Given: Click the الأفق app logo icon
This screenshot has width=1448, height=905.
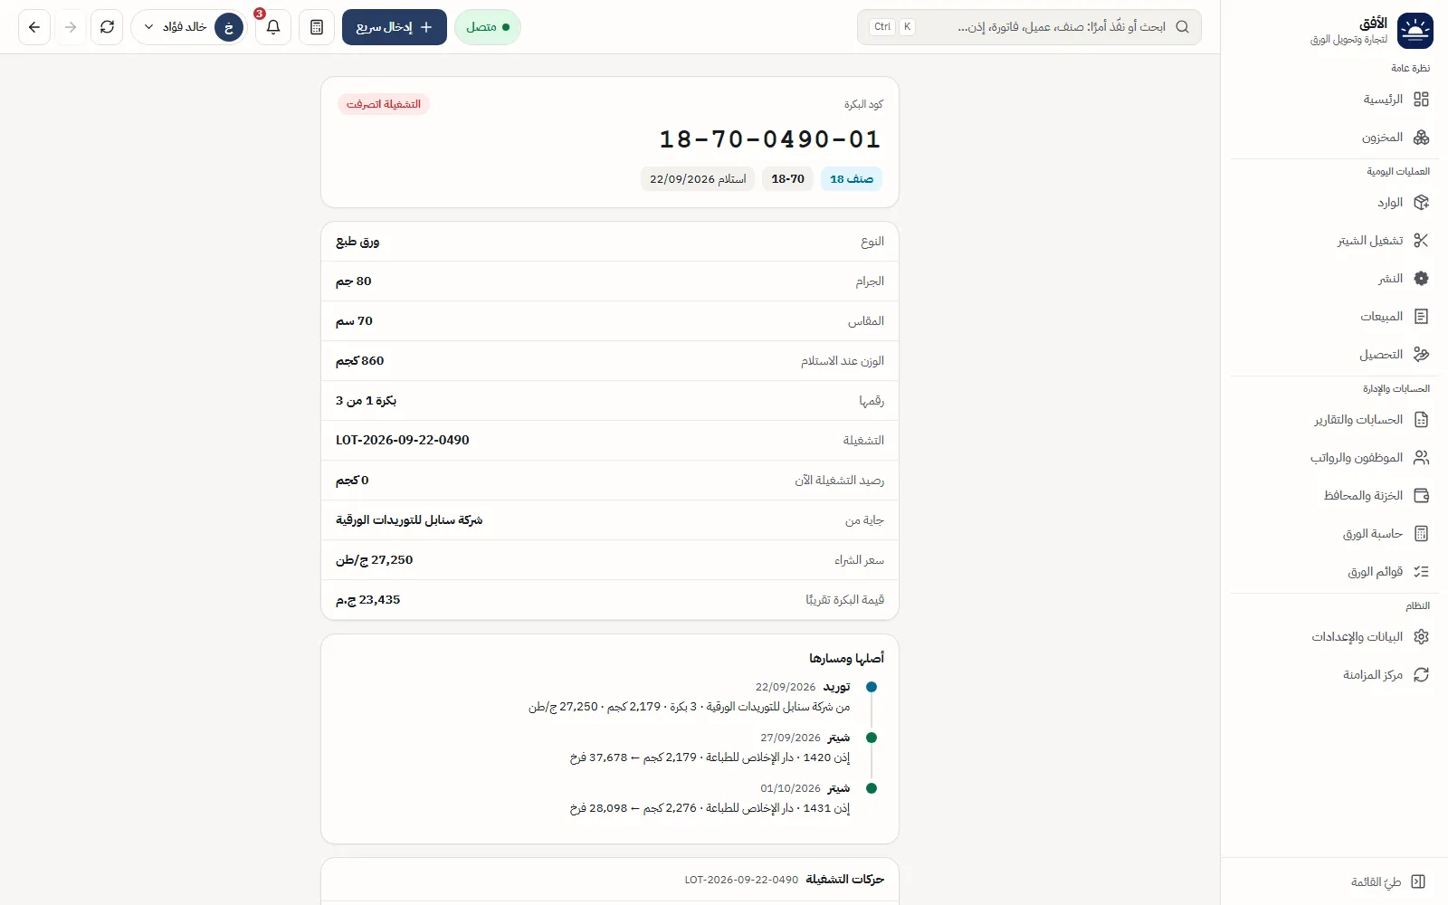Looking at the screenshot, I should coord(1415,31).
